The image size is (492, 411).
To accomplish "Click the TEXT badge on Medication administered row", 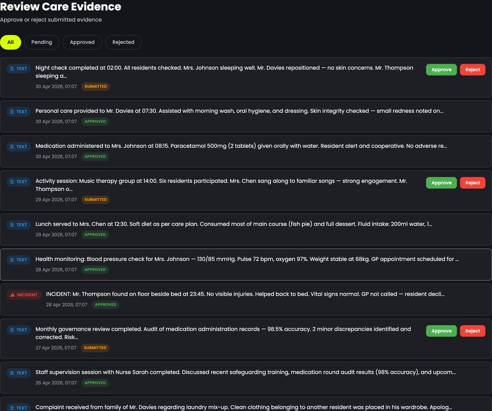I will pyautogui.click(x=19, y=146).
